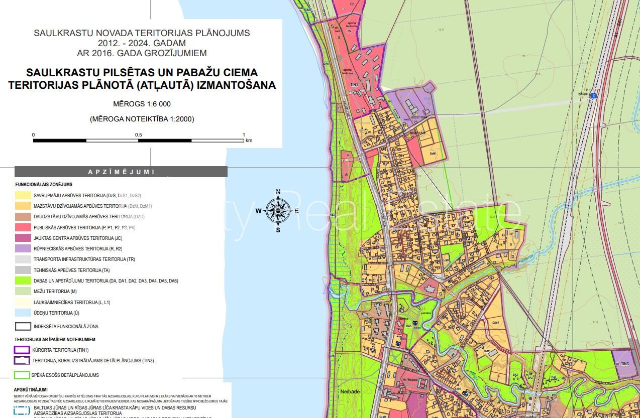640x418 pixels.
Task: Click the yellow Savrupmāju apbūves legend swatch
Action: click(23, 195)
